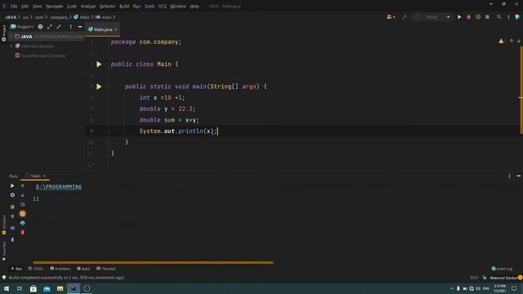Open the Terminal tool window
The height and width of the screenshot is (294, 523).
[x=105, y=269]
